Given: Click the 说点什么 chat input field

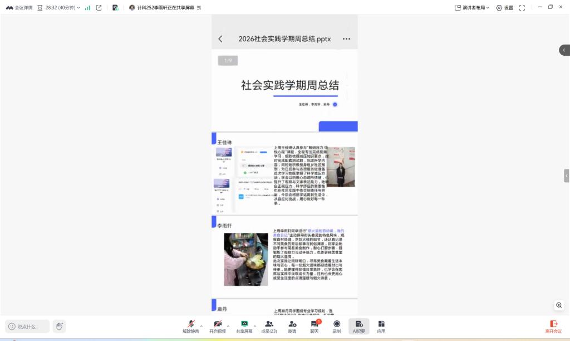Looking at the screenshot, I should tap(28, 327).
